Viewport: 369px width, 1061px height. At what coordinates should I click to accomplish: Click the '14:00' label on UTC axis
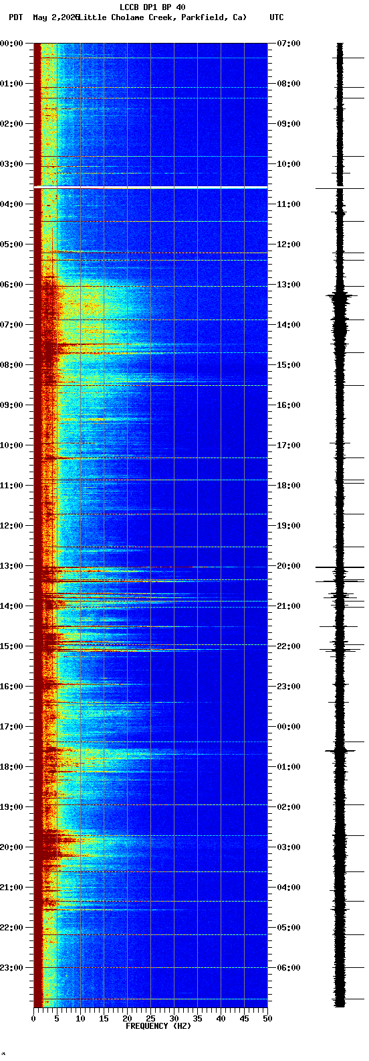click(289, 325)
